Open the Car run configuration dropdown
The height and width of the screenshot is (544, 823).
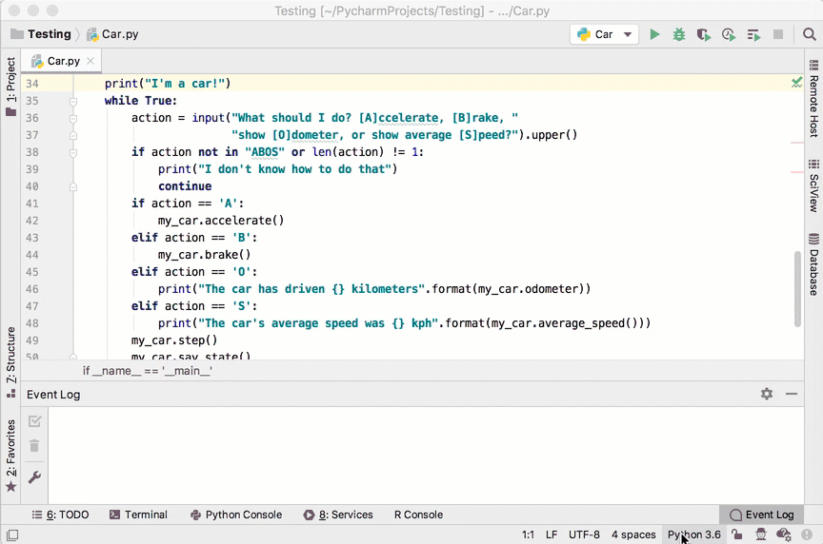coord(604,34)
